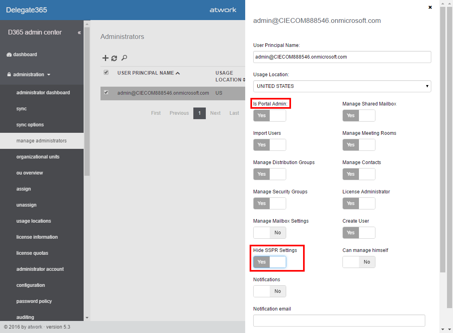
Task: Sort by Usage Location column
Action: [230, 76]
